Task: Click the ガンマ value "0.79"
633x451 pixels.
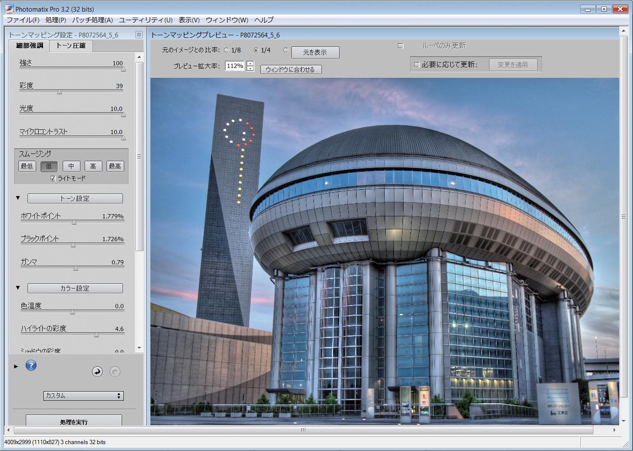Action: 118,262
